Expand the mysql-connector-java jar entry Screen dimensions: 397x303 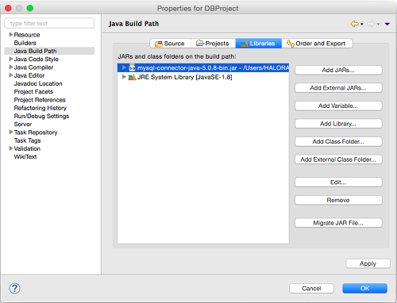click(x=124, y=67)
